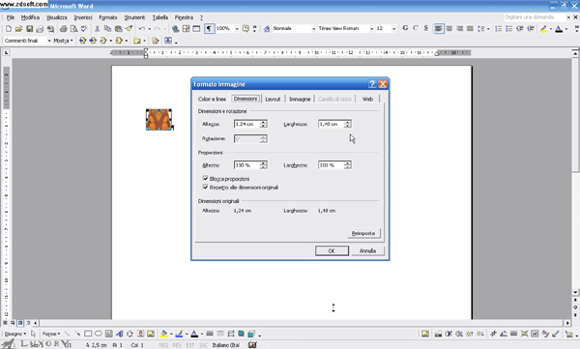The image size is (580, 349).
Task: Open the Inserisci menu
Action: (83, 17)
